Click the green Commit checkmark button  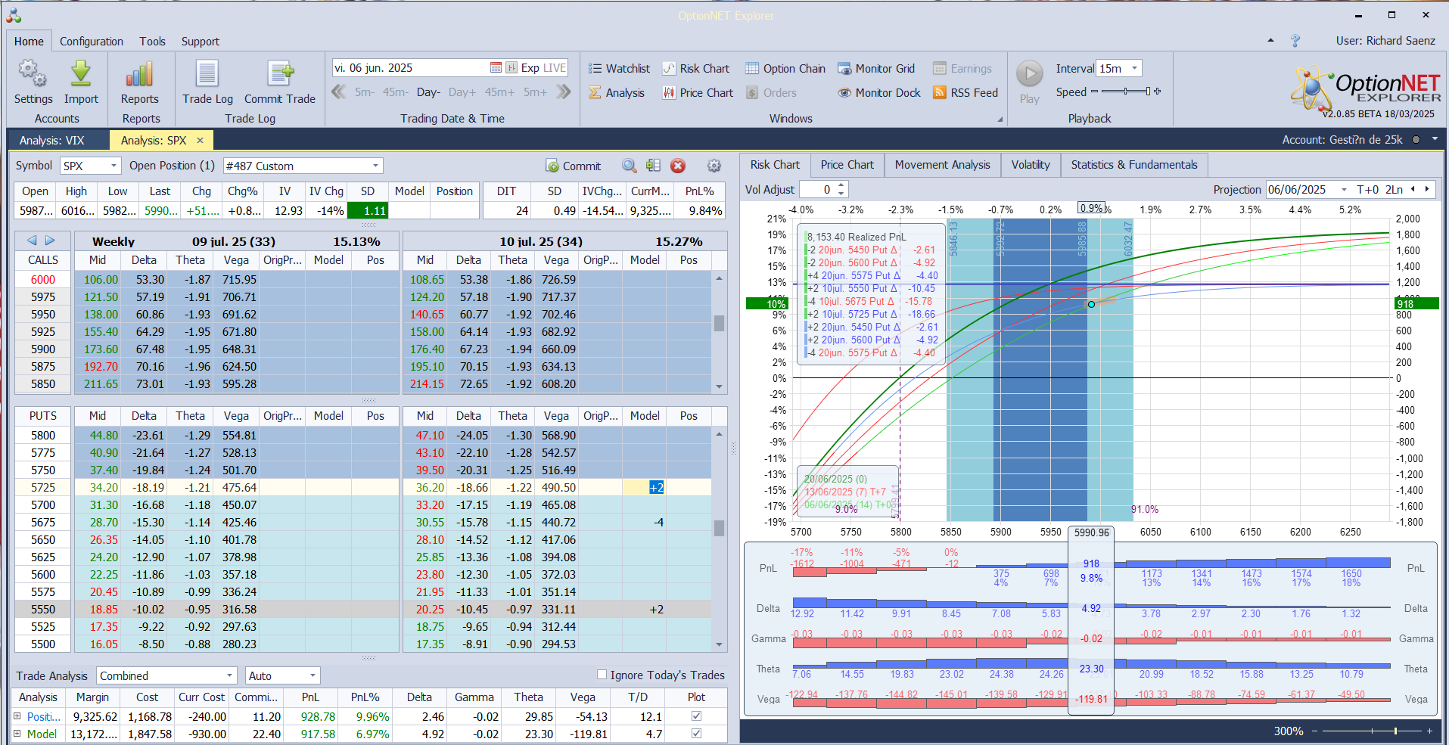[x=573, y=166]
